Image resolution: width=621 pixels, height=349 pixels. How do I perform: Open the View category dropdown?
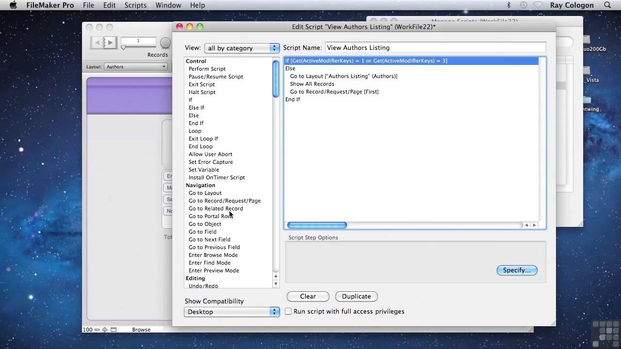coord(242,48)
